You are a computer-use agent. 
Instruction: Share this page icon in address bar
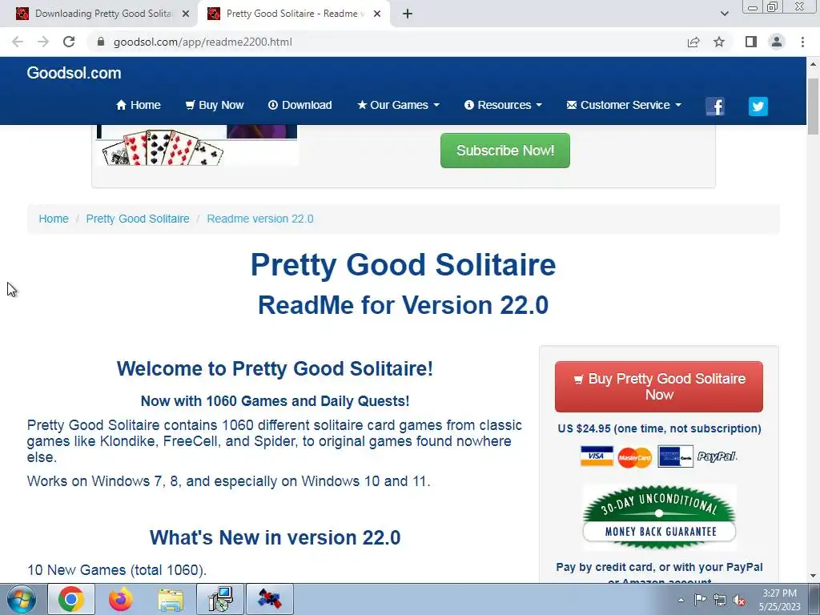693,42
